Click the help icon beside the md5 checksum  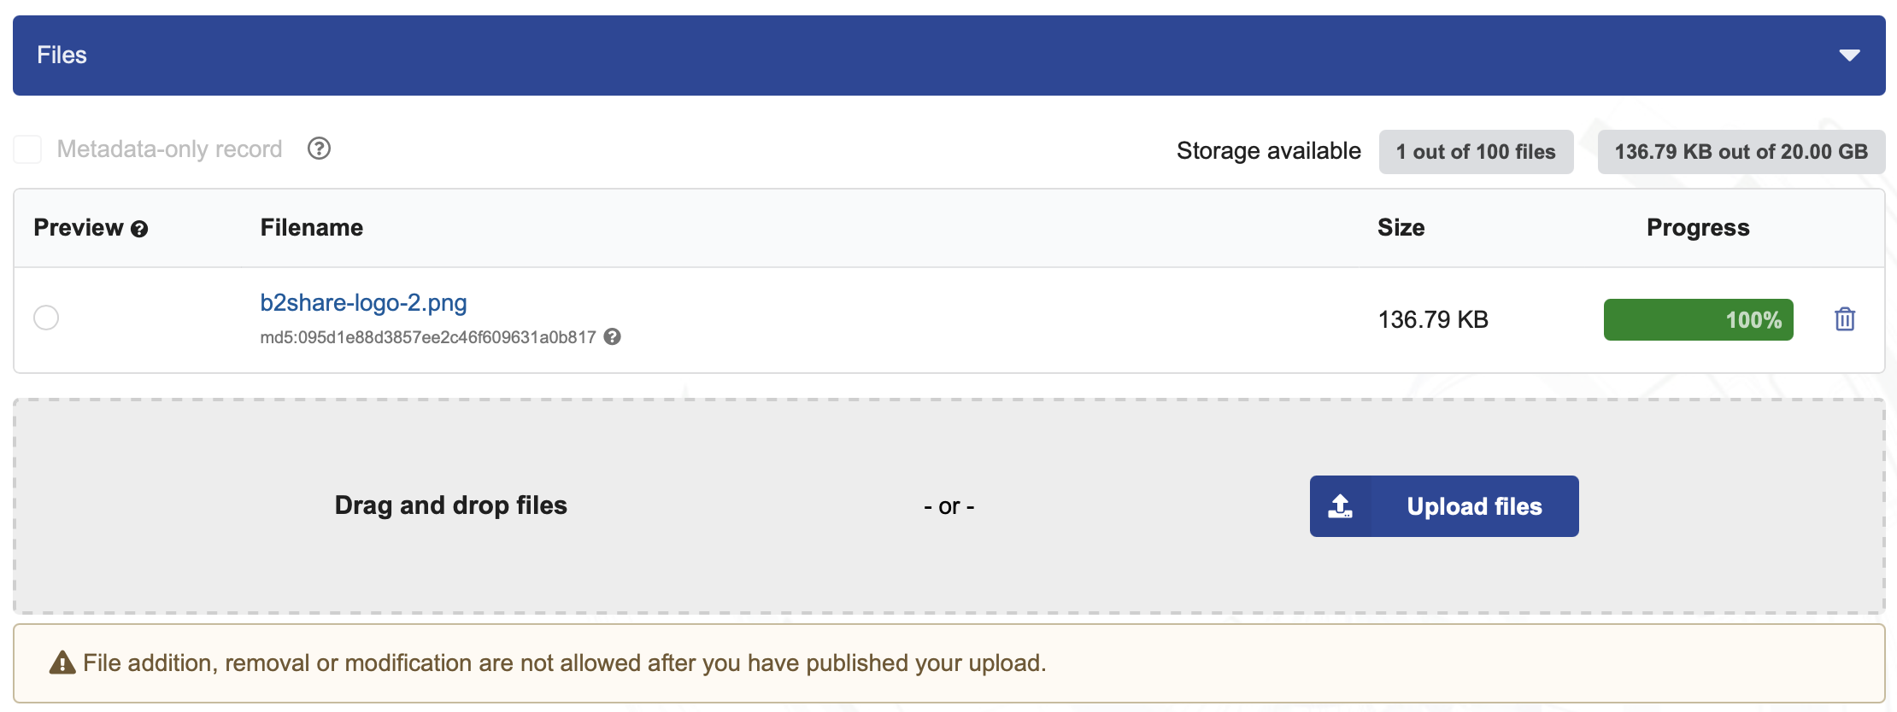point(612,337)
